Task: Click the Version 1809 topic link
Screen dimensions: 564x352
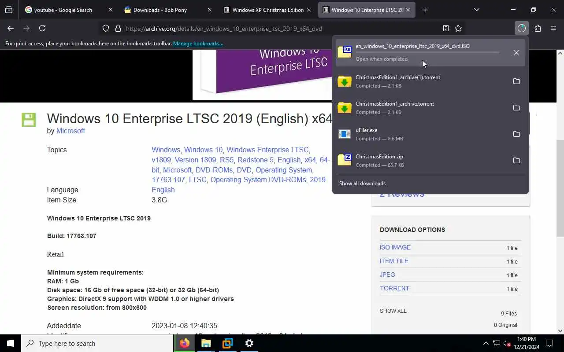Action: 195,160
